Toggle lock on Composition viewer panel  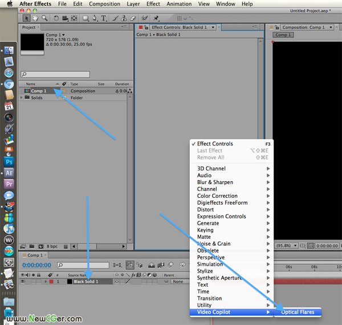[x=277, y=27]
